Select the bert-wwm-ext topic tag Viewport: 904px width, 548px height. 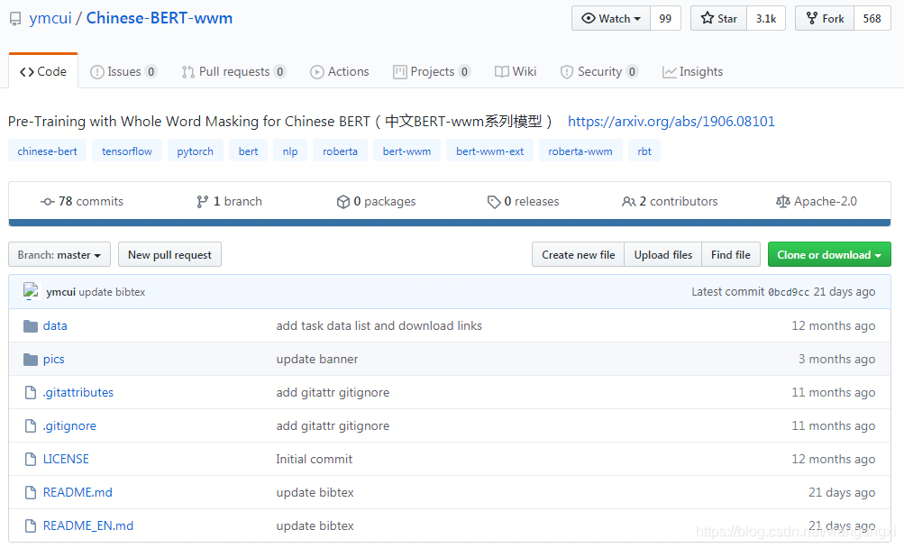pyautogui.click(x=489, y=151)
